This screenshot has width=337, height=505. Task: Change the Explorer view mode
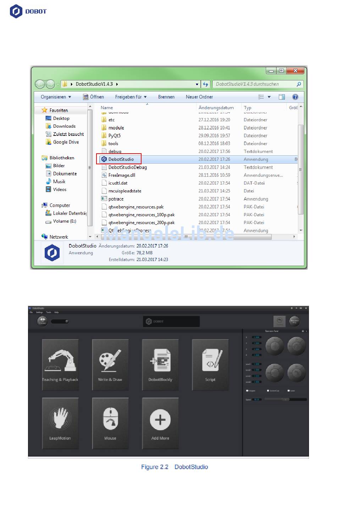tap(261, 97)
